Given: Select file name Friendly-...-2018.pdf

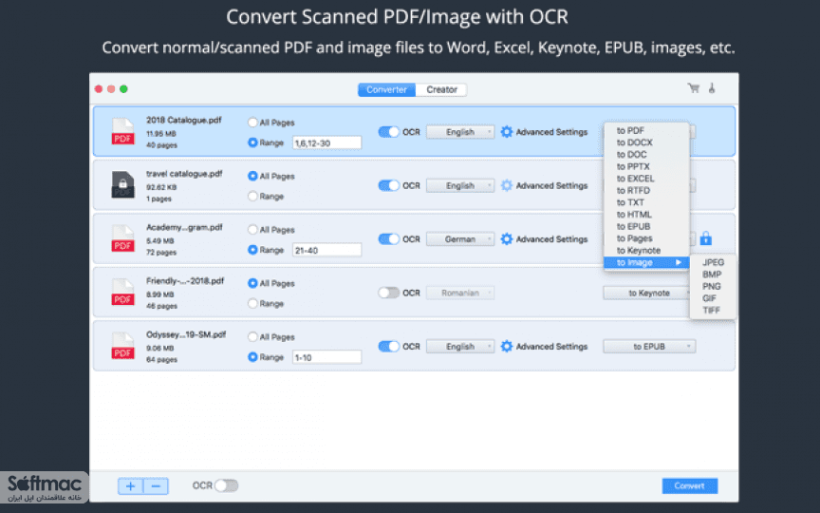Looking at the screenshot, I should click(x=185, y=281).
